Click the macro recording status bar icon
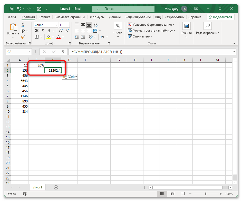Viewport: 242px width, 201px height. (x=25, y=194)
